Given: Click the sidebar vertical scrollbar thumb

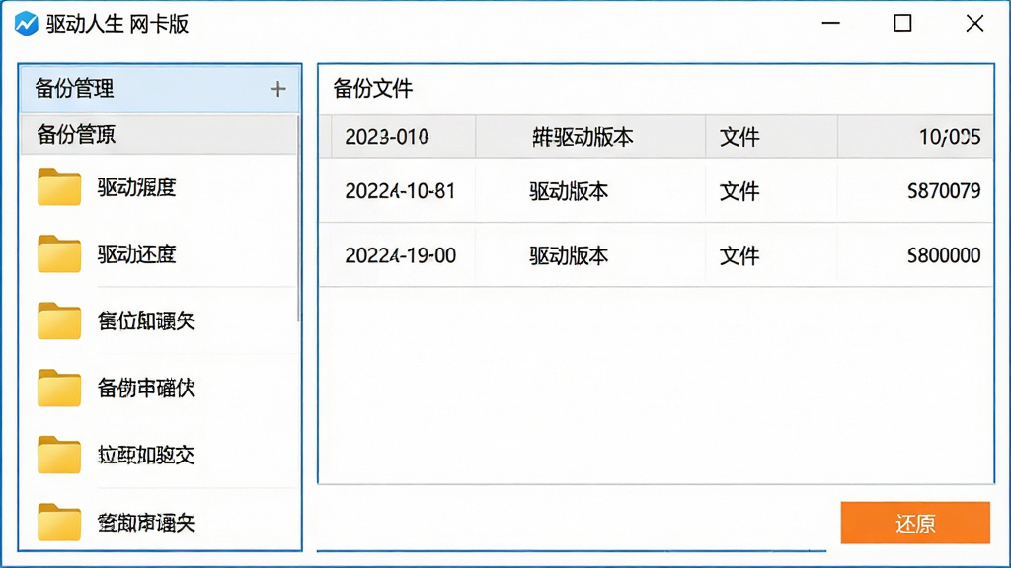Looking at the screenshot, I should [x=298, y=219].
